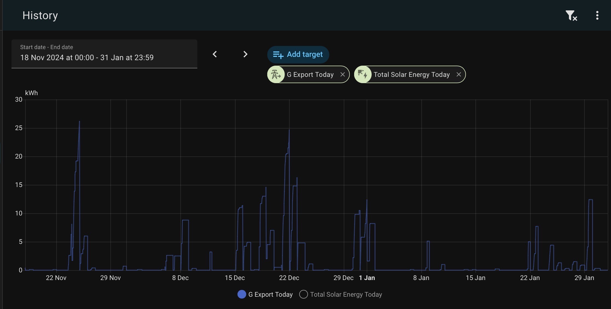Click the 10 y-axis value
The image size is (611, 309).
tap(19, 213)
